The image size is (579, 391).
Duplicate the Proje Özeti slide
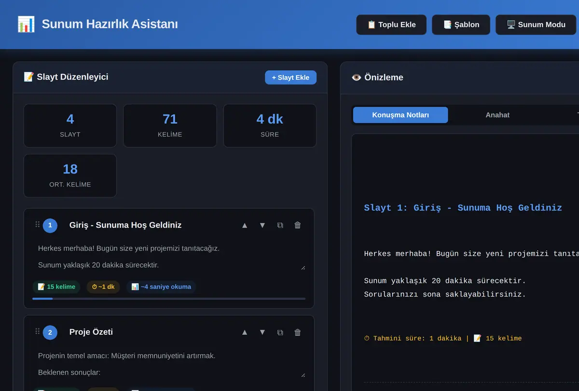[280, 332]
